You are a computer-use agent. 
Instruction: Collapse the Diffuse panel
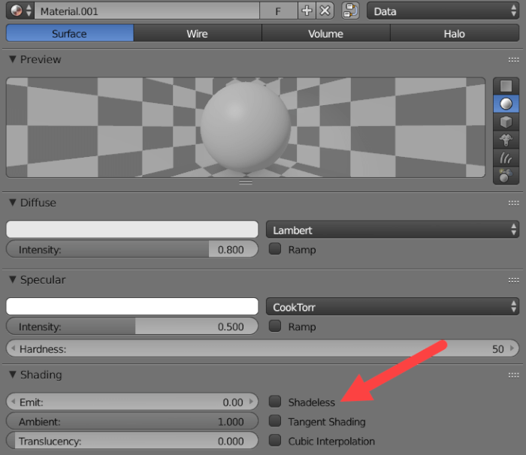click(13, 203)
